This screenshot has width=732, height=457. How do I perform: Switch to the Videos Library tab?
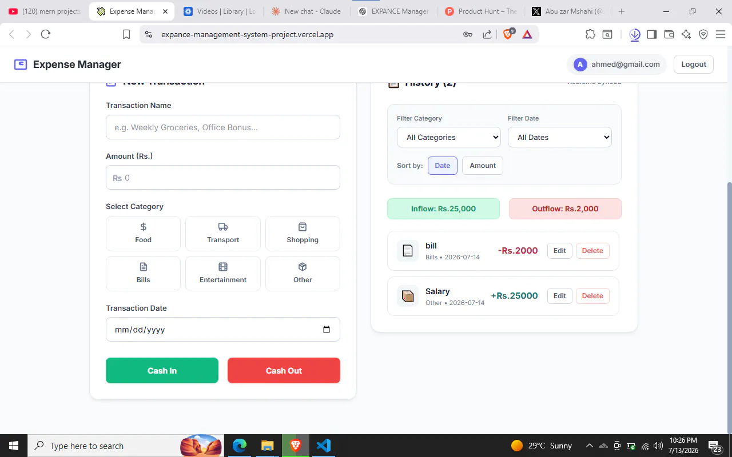[220, 11]
